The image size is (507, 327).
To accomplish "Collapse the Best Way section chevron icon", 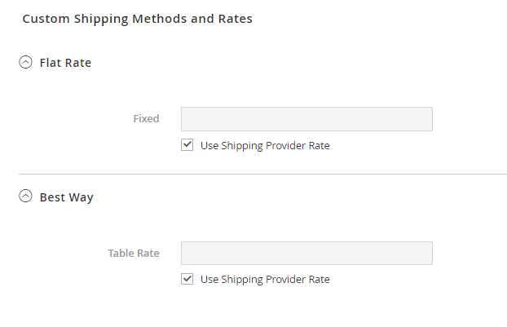I will (x=25, y=197).
